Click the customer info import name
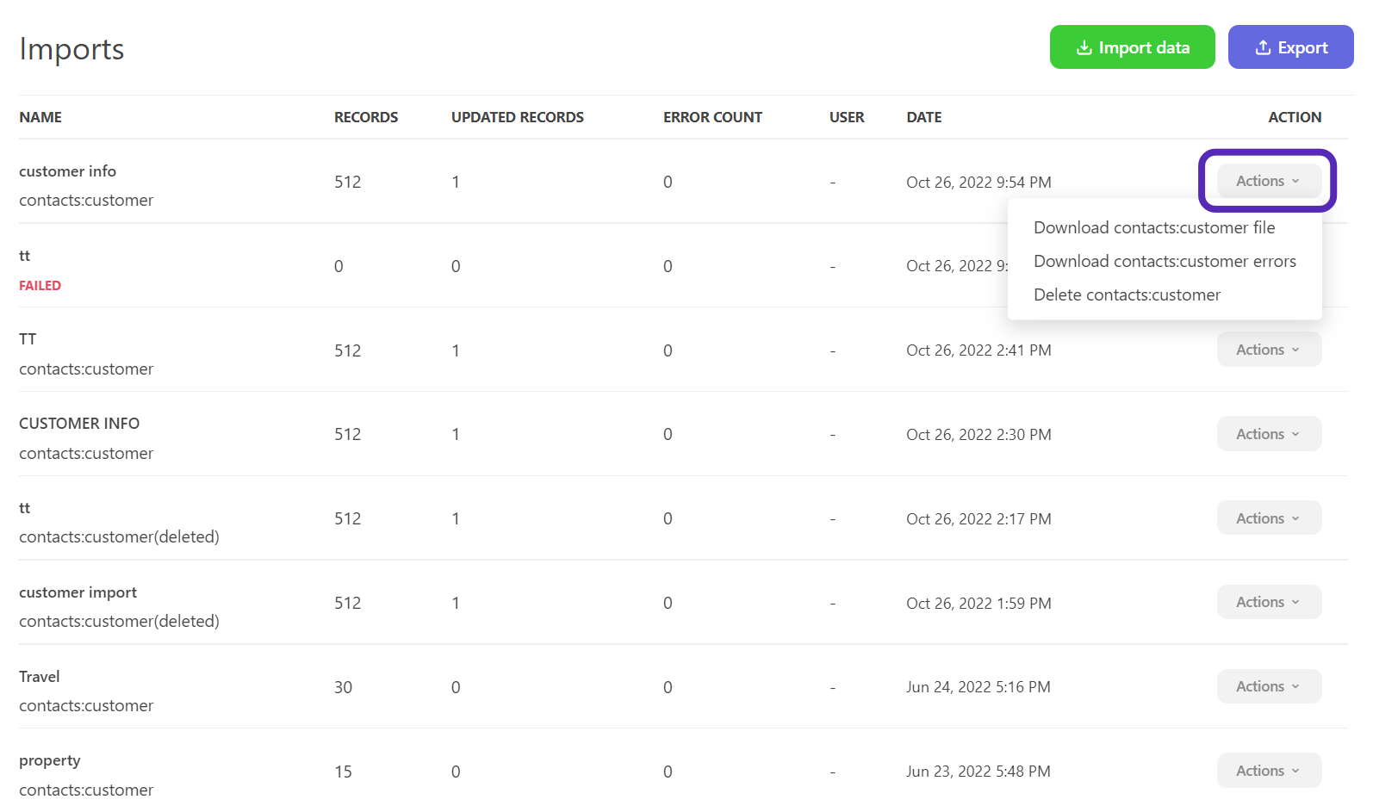The height and width of the screenshot is (812, 1373). (67, 171)
